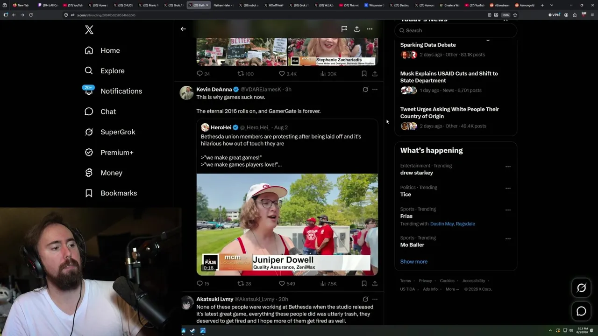
Task: Like Kevin DeAnna's post with 549 likes
Action: tap(287, 283)
